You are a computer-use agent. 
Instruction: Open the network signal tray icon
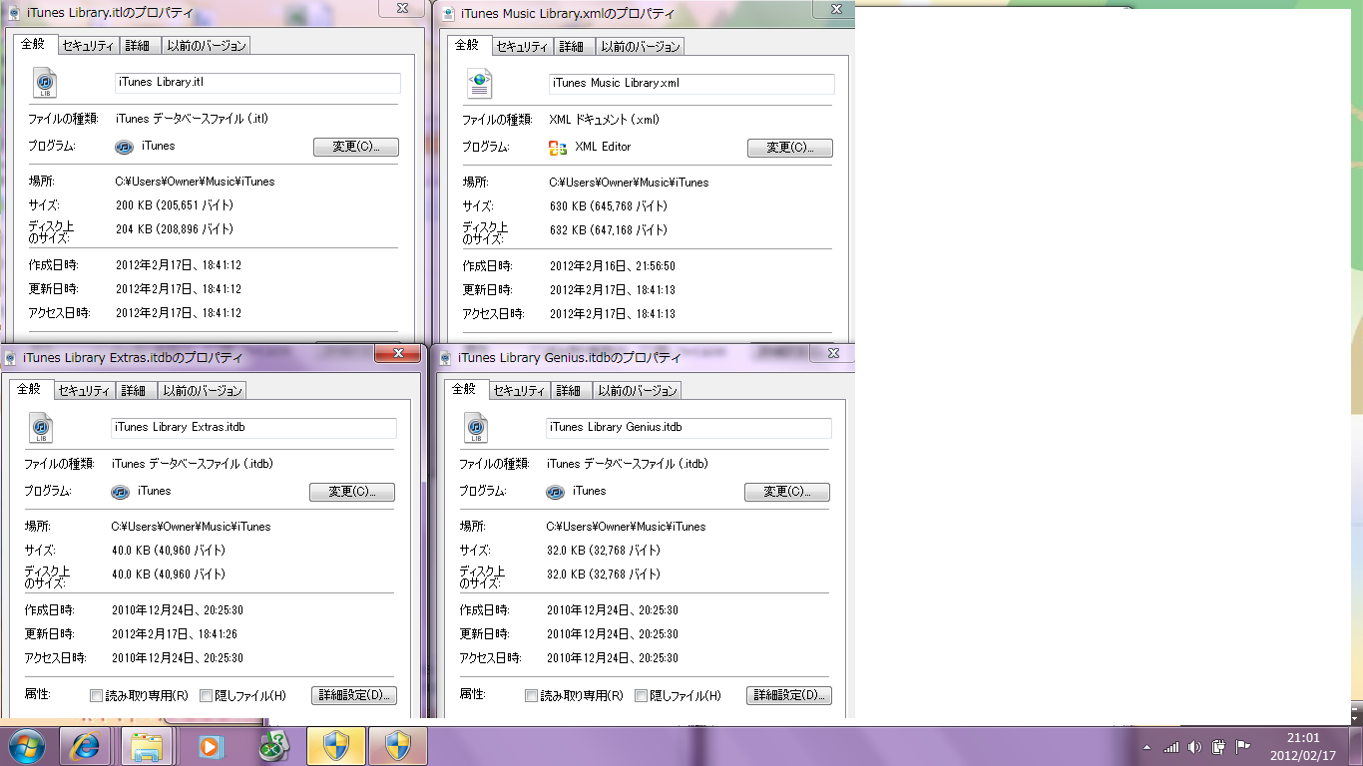coord(1171,747)
